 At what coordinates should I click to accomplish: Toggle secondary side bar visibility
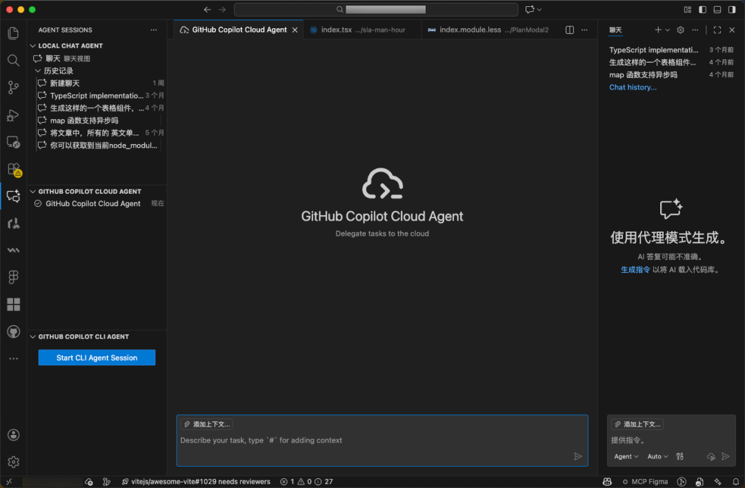click(732, 10)
